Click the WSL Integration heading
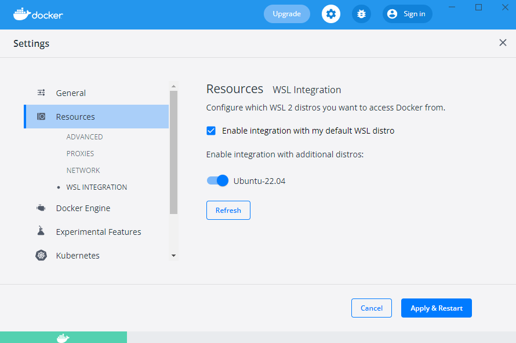This screenshot has height=343, width=516. 307,90
